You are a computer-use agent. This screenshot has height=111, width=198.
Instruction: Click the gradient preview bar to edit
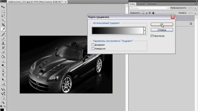(x=118, y=31)
